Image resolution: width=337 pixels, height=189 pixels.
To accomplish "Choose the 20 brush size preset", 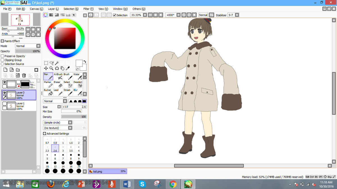I will click(79, 164).
